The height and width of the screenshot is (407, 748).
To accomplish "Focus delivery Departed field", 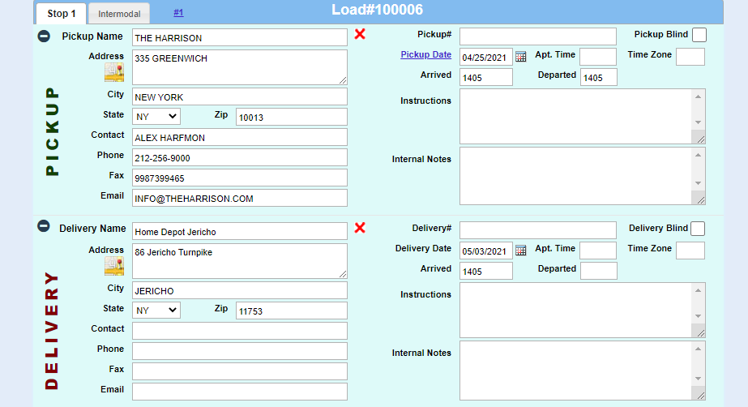I will pyautogui.click(x=599, y=271).
